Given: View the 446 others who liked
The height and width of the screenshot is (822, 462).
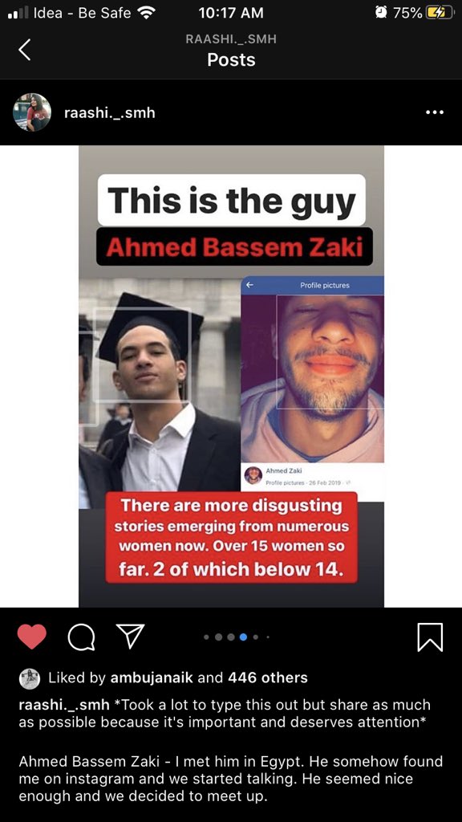Looking at the screenshot, I should (267, 678).
